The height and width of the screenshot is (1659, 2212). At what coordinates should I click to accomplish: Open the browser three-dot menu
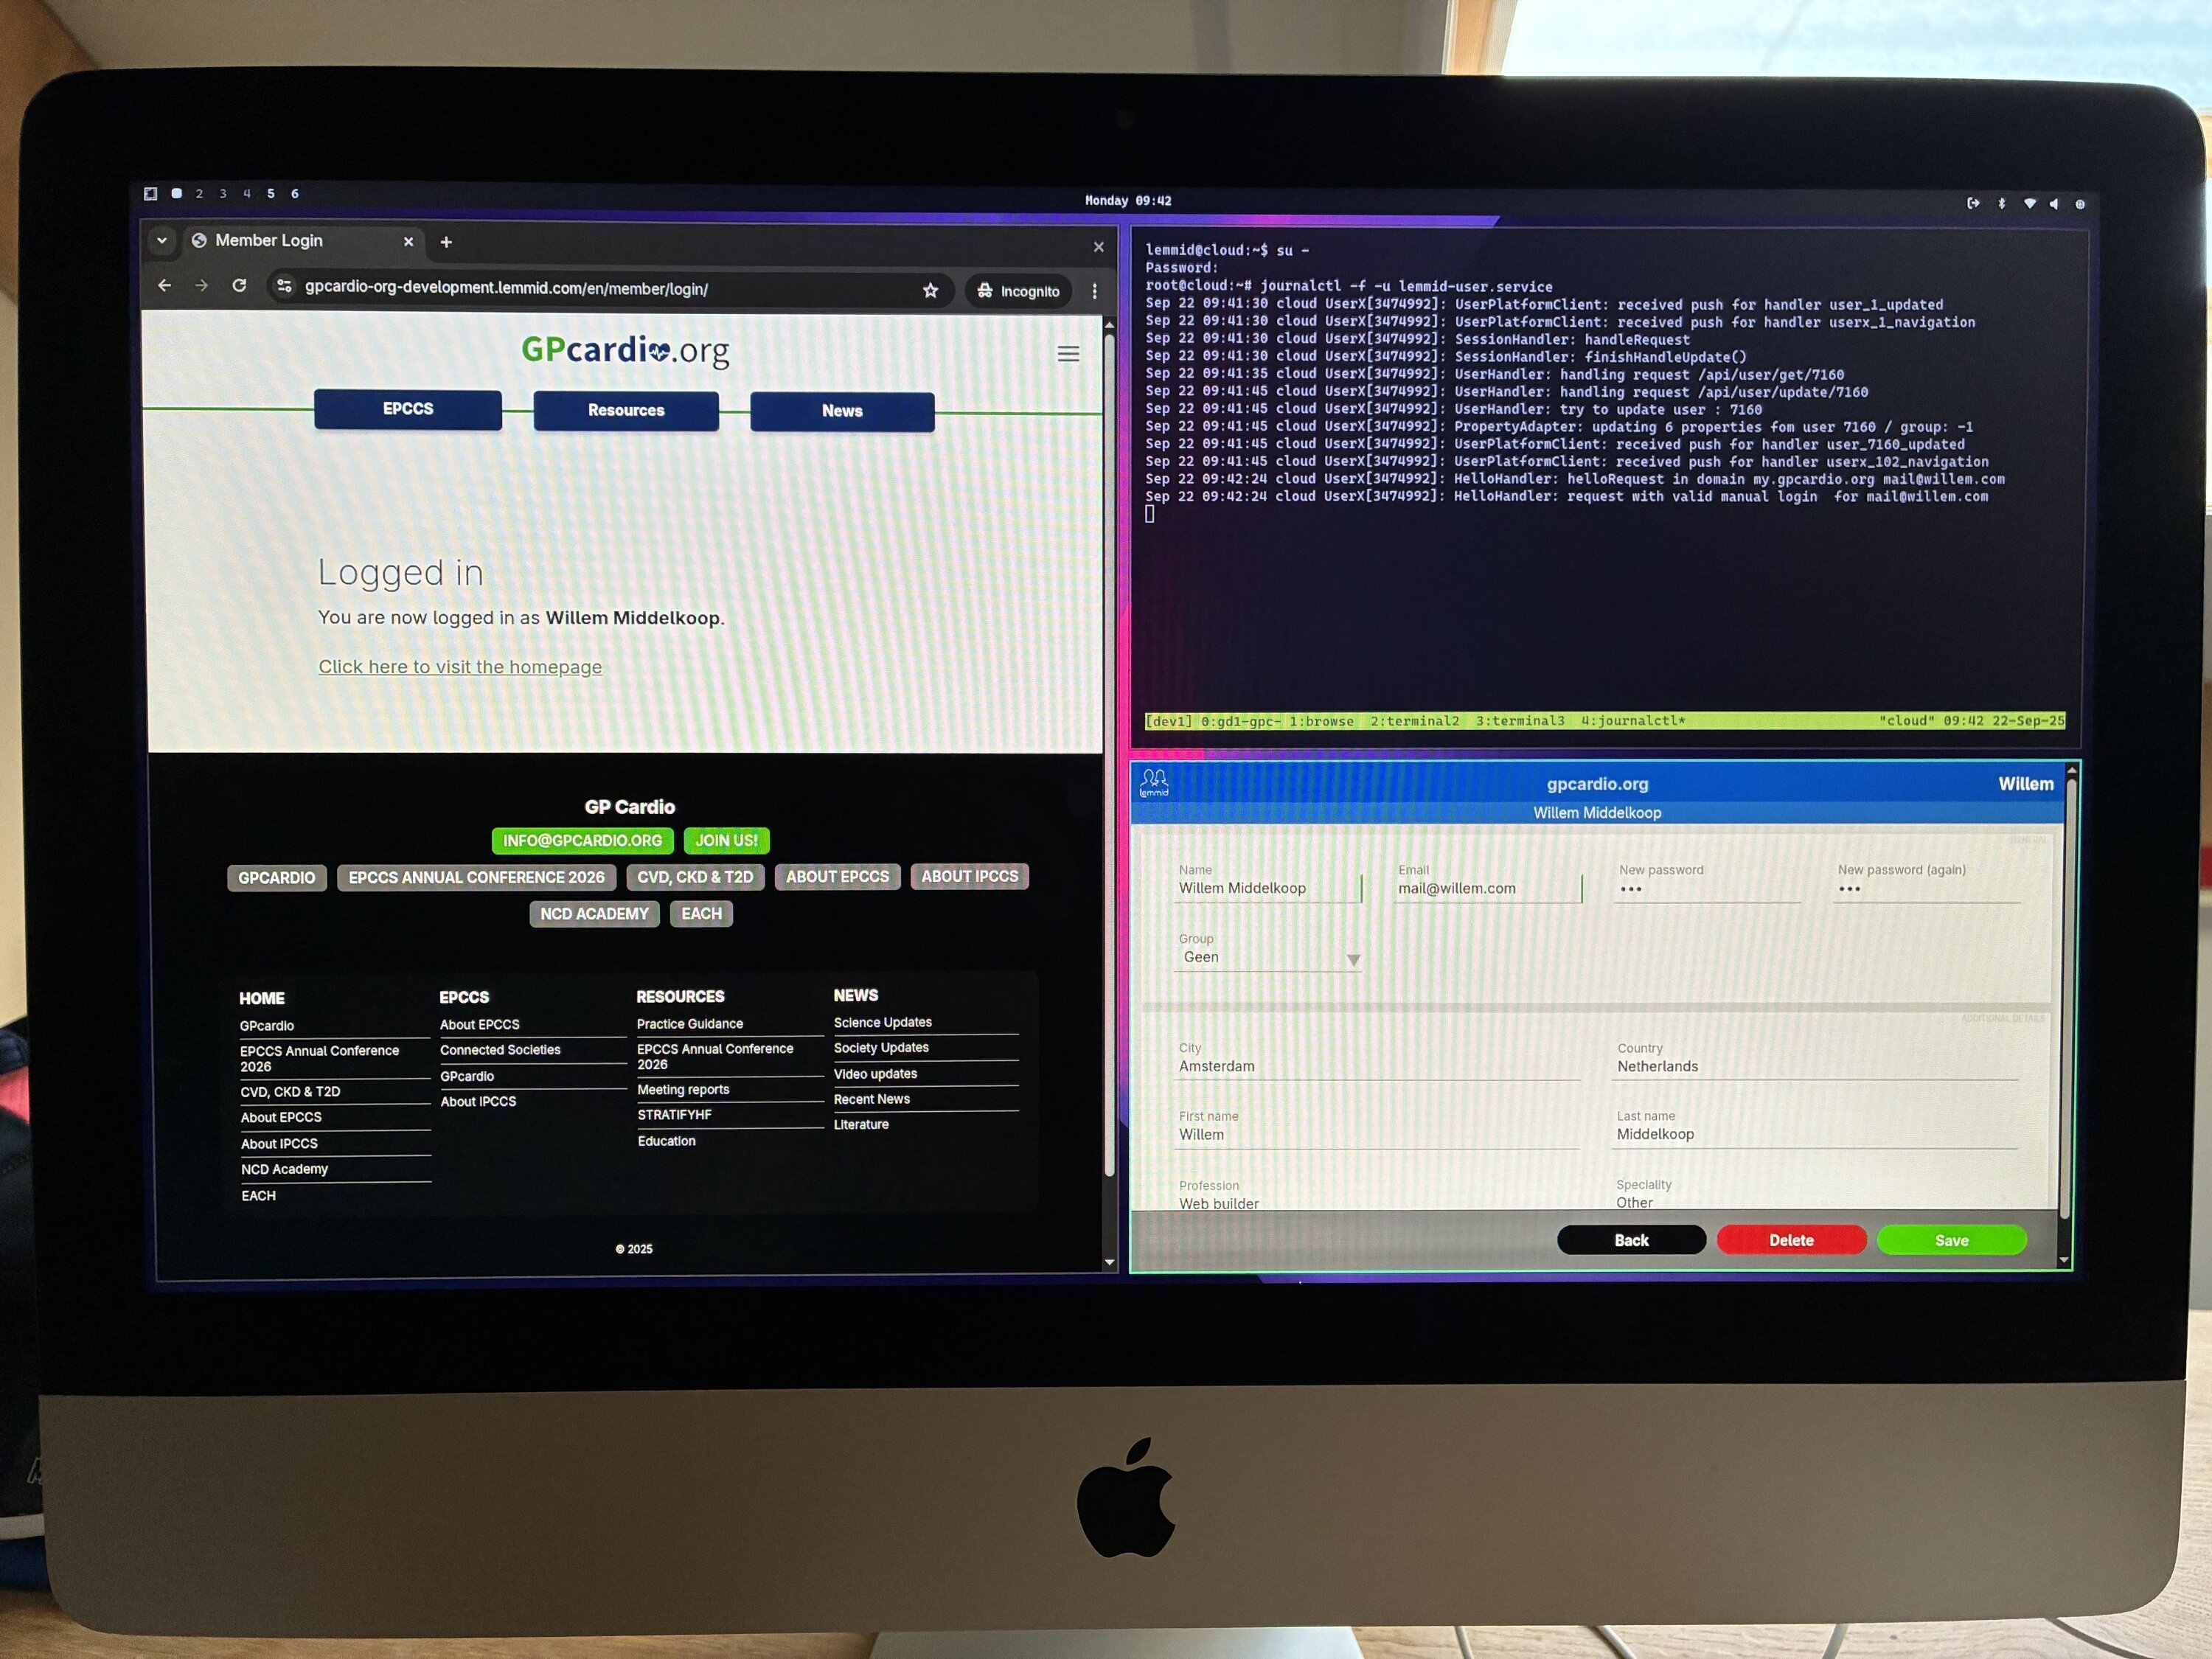pyautogui.click(x=1095, y=291)
